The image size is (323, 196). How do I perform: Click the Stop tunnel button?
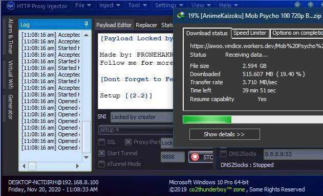201,157
